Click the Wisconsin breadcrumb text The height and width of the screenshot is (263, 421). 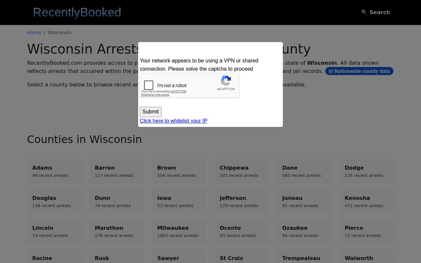coord(60,33)
